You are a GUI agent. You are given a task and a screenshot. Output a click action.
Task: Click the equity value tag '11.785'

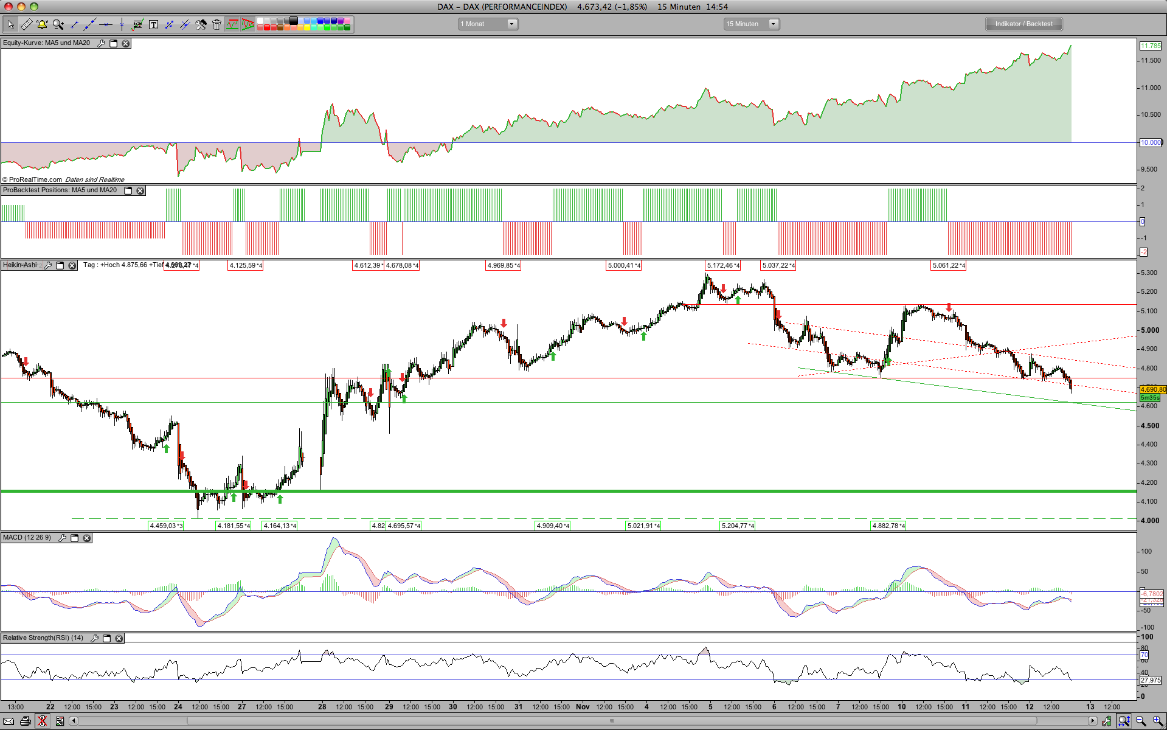1151,46
